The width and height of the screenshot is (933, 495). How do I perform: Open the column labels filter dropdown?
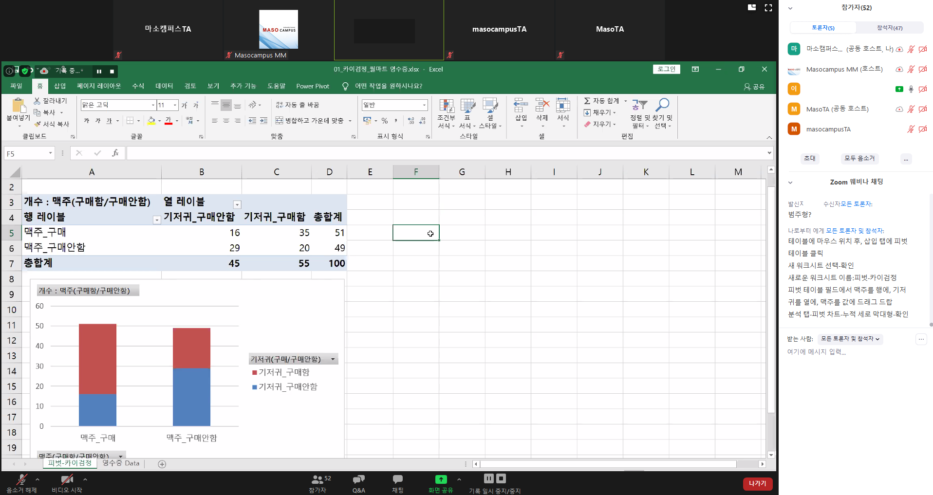[237, 205]
